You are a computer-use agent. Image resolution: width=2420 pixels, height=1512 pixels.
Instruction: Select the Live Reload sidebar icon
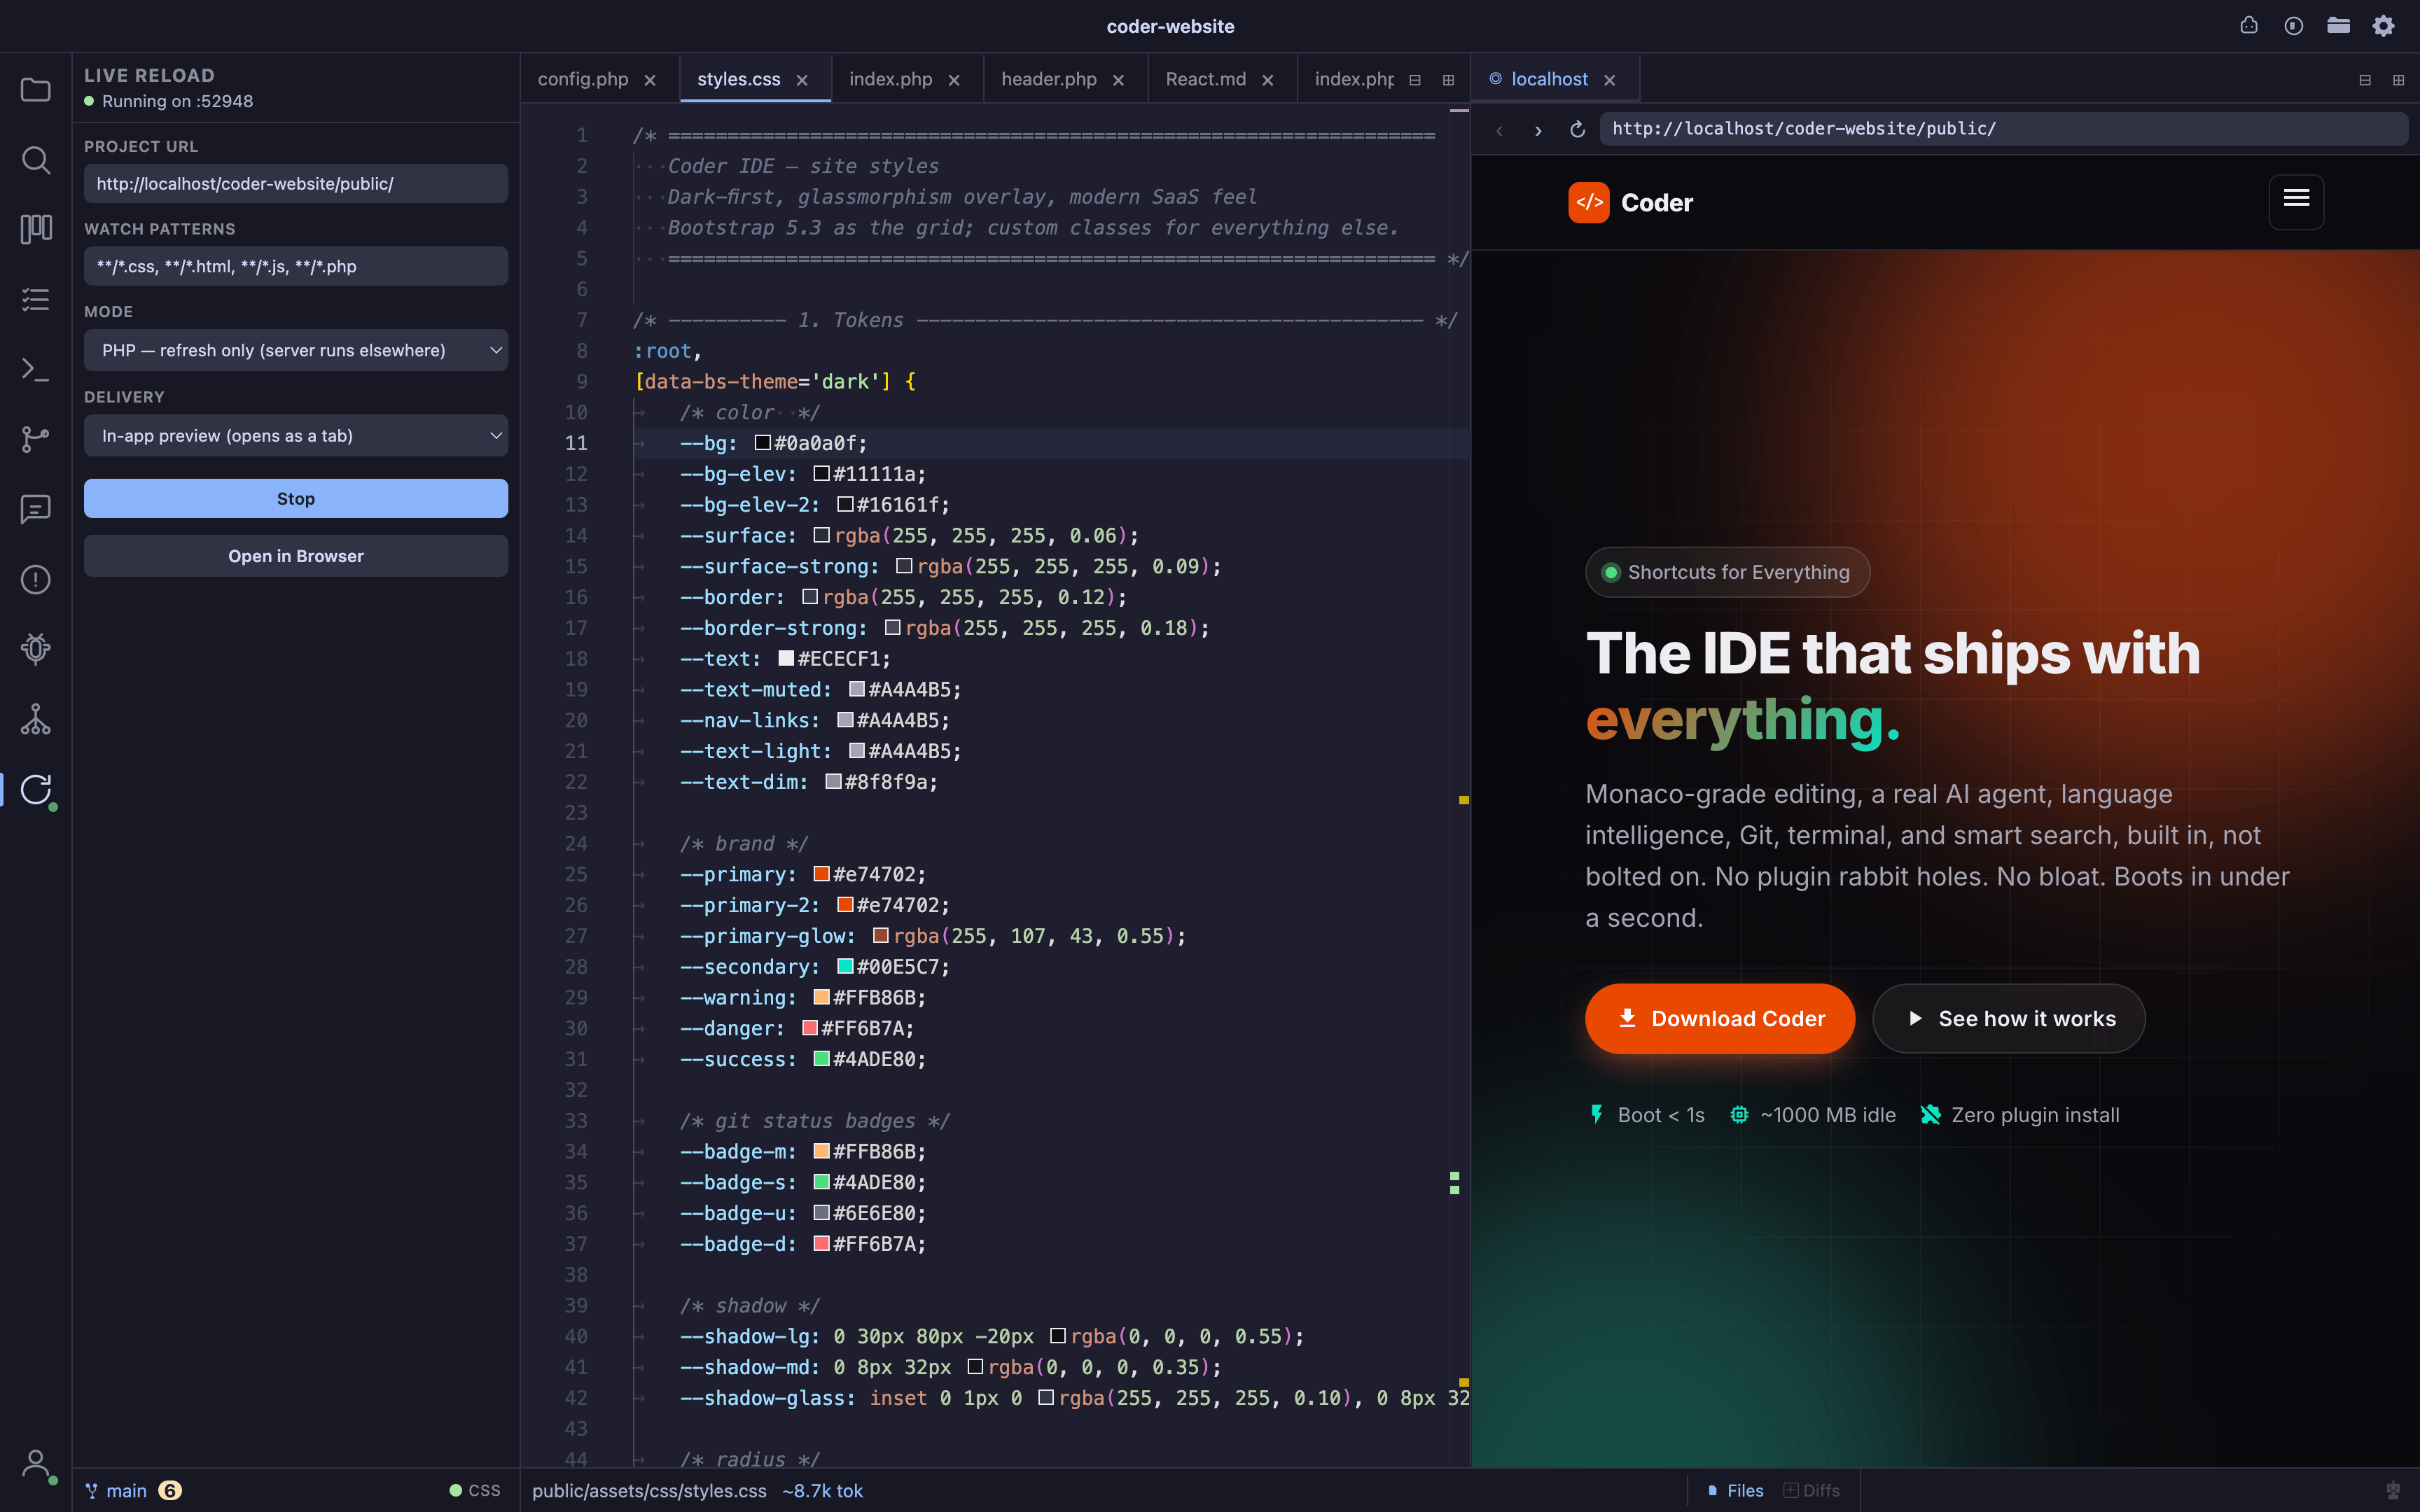click(x=36, y=789)
